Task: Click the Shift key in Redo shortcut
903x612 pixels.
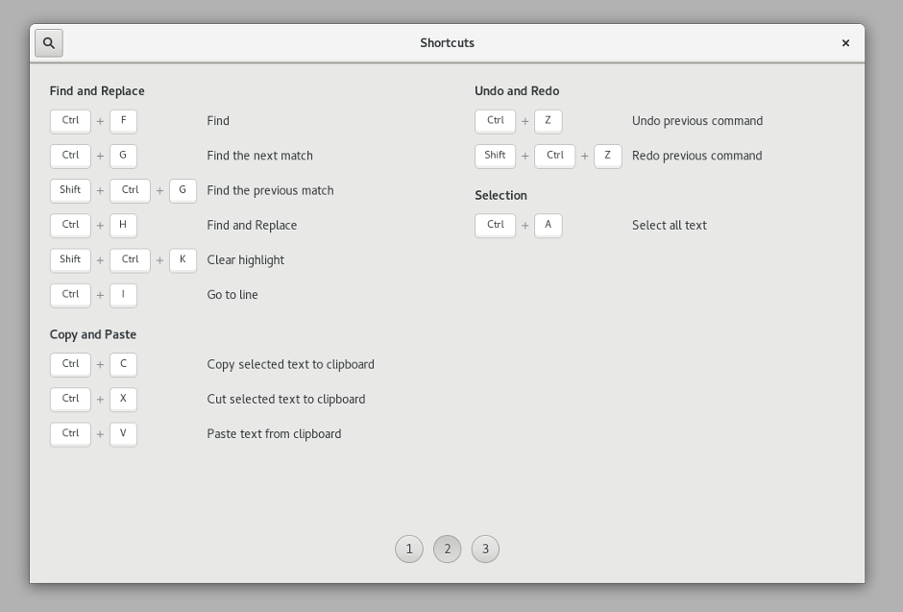Action: click(496, 156)
